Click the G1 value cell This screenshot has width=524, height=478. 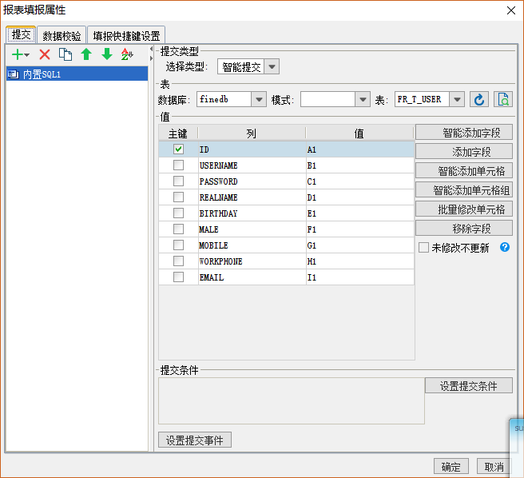click(360, 245)
